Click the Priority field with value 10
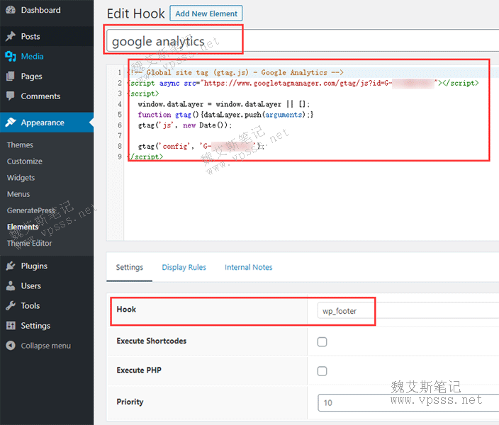The height and width of the screenshot is (425, 499). click(x=408, y=402)
